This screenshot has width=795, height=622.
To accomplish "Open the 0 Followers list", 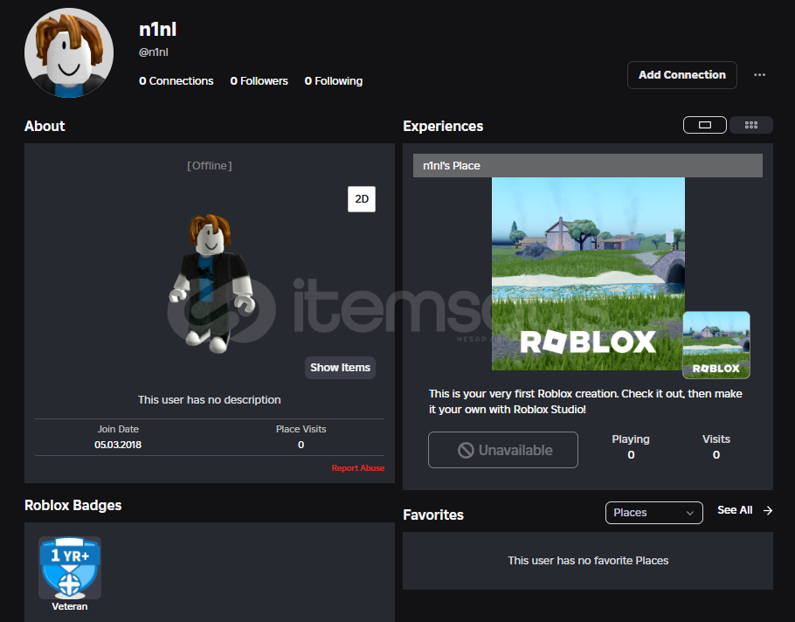I will point(259,81).
